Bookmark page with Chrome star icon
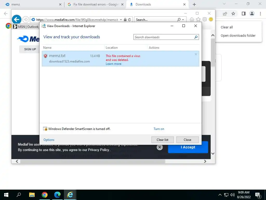 tap(233, 14)
